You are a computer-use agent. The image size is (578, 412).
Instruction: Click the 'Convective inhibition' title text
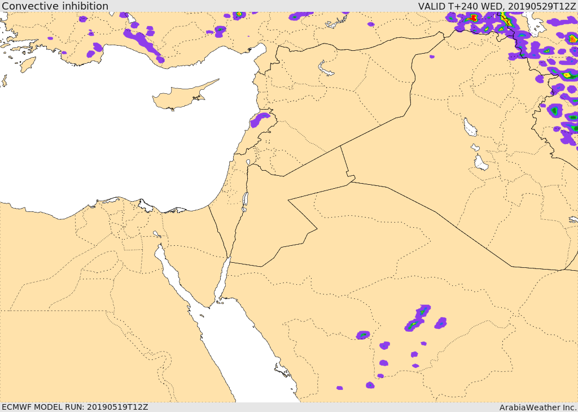pos(55,6)
